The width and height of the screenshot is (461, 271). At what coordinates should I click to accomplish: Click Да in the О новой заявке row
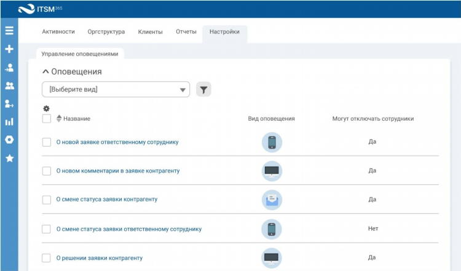point(372,142)
